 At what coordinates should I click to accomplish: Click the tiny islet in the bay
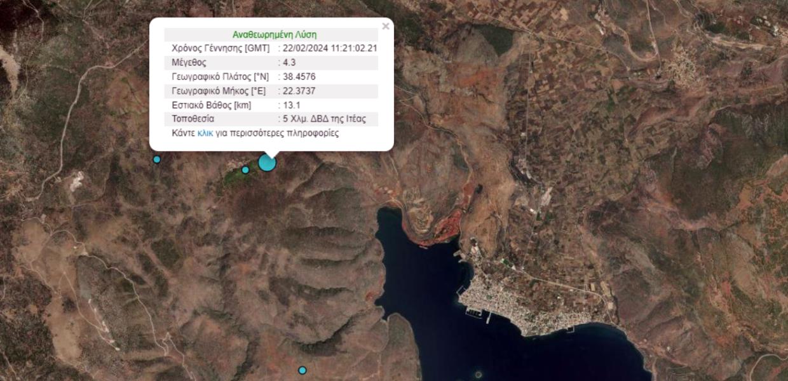coord(478,373)
